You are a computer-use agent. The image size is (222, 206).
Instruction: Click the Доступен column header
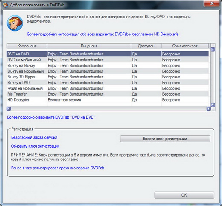coord(146,46)
